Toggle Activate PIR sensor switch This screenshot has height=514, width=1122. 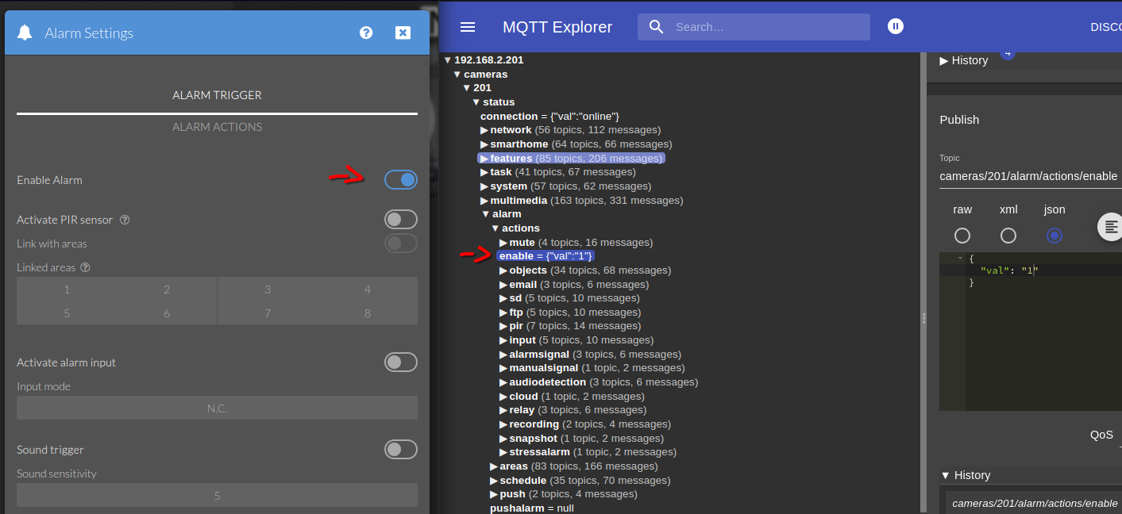pyautogui.click(x=401, y=220)
